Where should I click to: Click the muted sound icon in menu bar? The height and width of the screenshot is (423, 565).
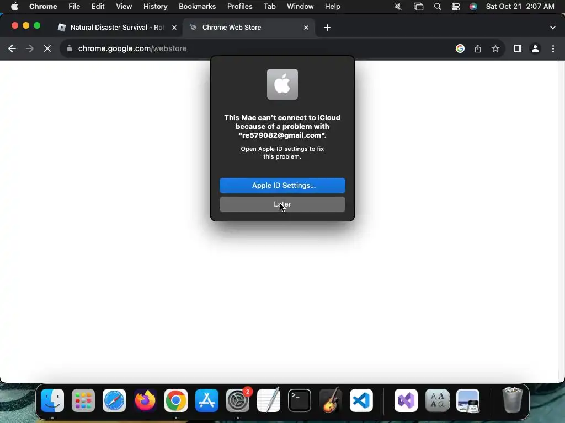pos(398,7)
